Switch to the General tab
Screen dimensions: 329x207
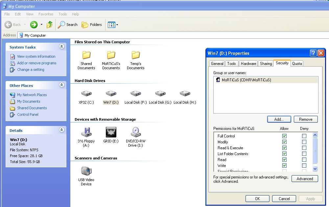217,64
